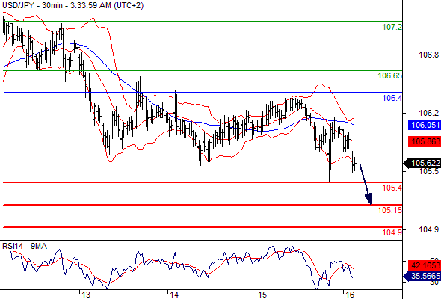Click date marker 14 on time axis
Viewport: 441px width, 299px height.
tap(174, 295)
